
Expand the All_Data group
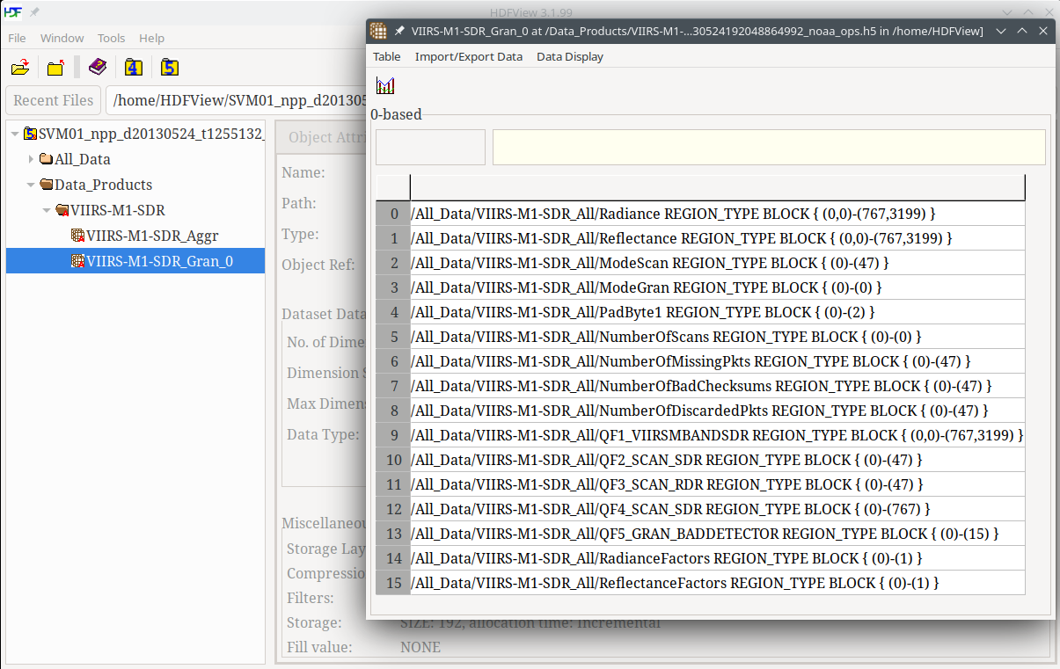tap(32, 159)
